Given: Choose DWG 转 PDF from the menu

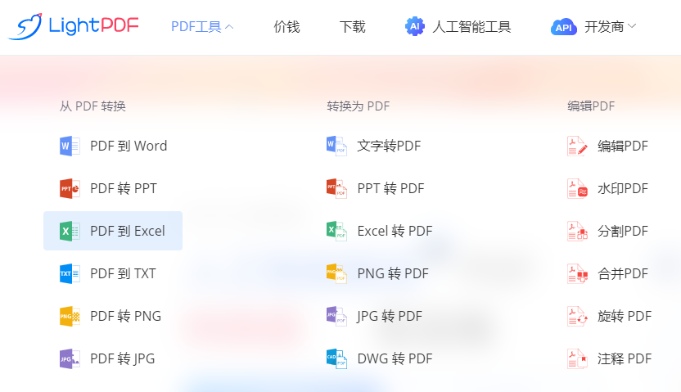Looking at the screenshot, I should click(x=395, y=358).
